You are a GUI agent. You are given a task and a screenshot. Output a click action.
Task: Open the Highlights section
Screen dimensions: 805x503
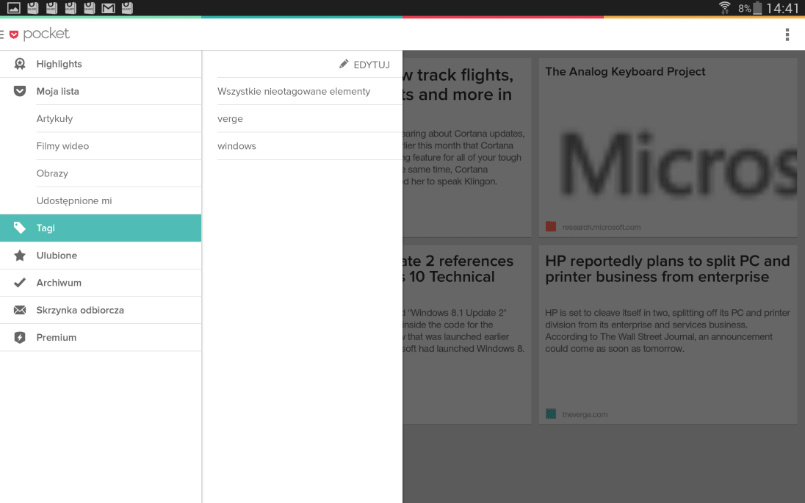point(101,64)
